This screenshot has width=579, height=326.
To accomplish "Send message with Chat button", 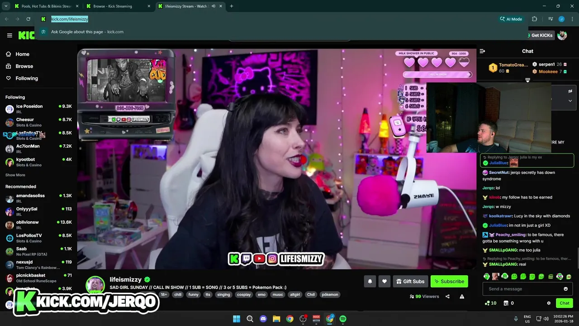I will [x=564, y=303].
